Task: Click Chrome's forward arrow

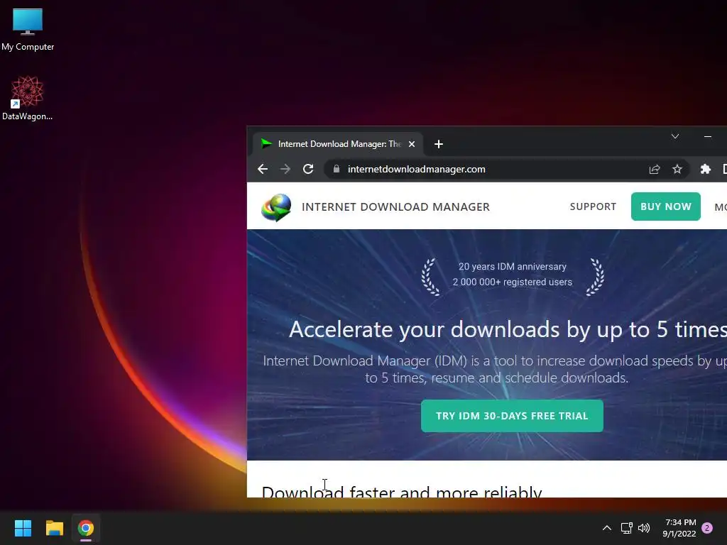Action: pyautogui.click(x=285, y=169)
